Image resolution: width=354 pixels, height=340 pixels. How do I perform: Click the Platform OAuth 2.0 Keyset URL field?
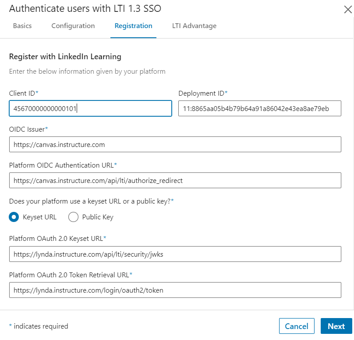click(x=175, y=254)
